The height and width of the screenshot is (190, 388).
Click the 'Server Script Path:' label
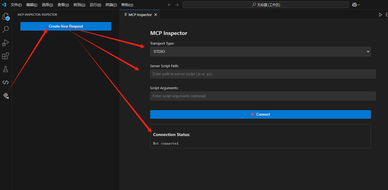(x=164, y=66)
